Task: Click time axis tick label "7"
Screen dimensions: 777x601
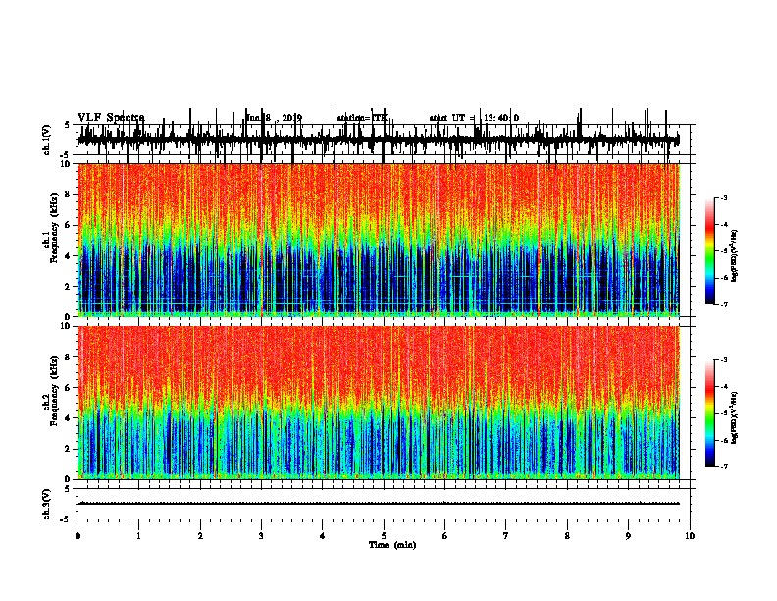Action: coord(506,536)
